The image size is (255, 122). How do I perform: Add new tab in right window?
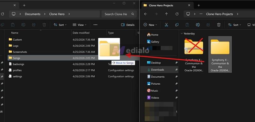[x=199, y=5]
